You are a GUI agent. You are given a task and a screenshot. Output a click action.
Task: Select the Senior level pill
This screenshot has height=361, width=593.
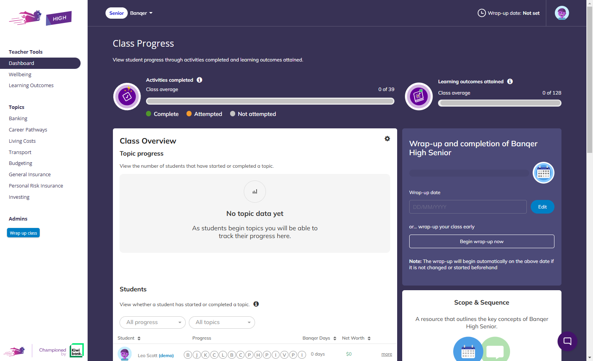pyautogui.click(x=116, y=13)
